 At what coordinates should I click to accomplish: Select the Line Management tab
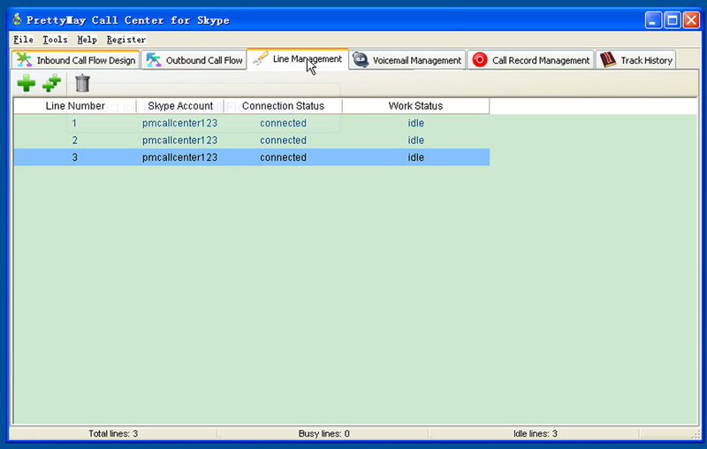298,59
